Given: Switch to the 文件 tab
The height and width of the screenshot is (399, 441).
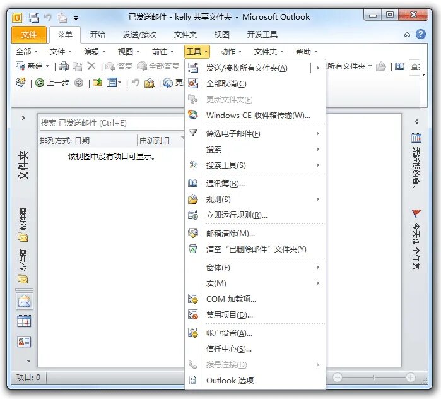Looking at the screenshot, I should [x=29, y=35].
